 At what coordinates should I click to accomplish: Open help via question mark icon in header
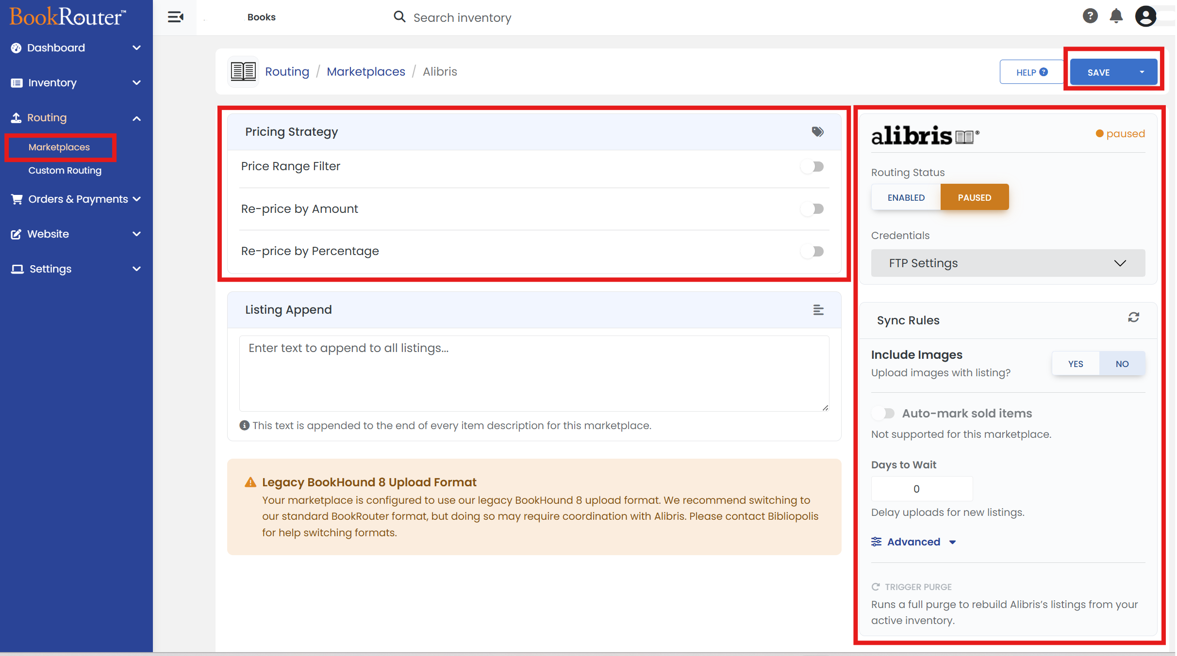tap(1090, 16)
